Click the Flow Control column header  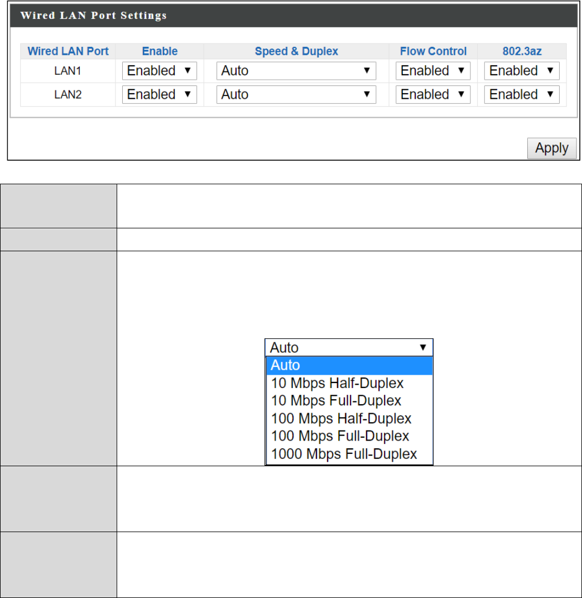(433, 51)
